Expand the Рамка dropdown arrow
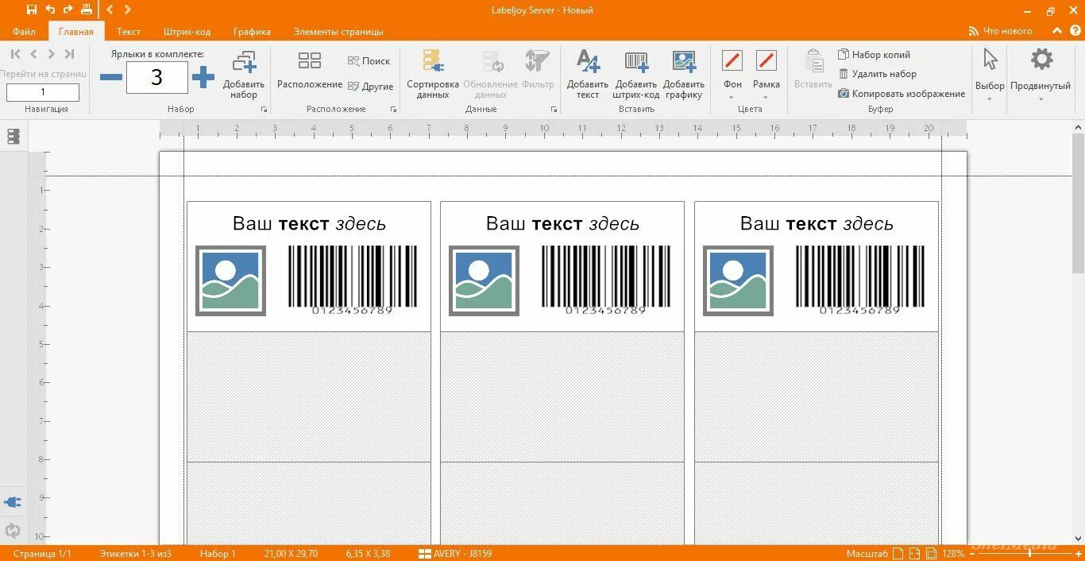The width and height of the screenshot is (1085, 561). pos(766,98)
